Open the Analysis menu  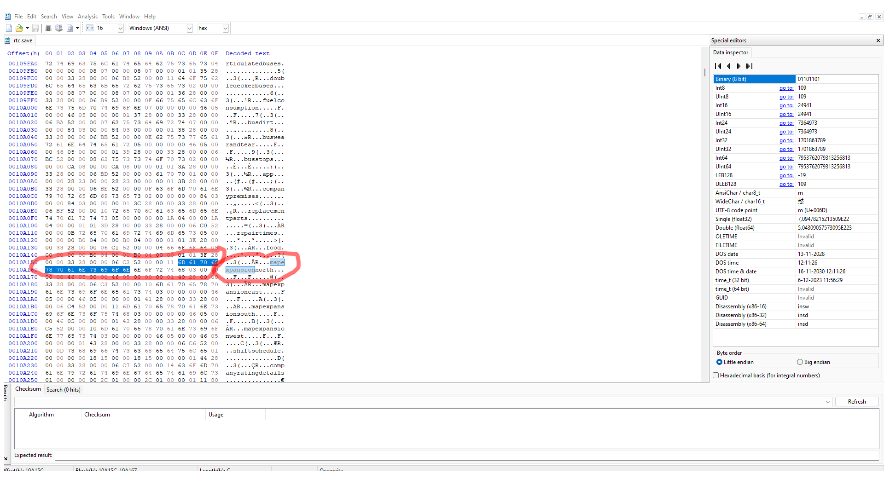(x=87, y=17)
